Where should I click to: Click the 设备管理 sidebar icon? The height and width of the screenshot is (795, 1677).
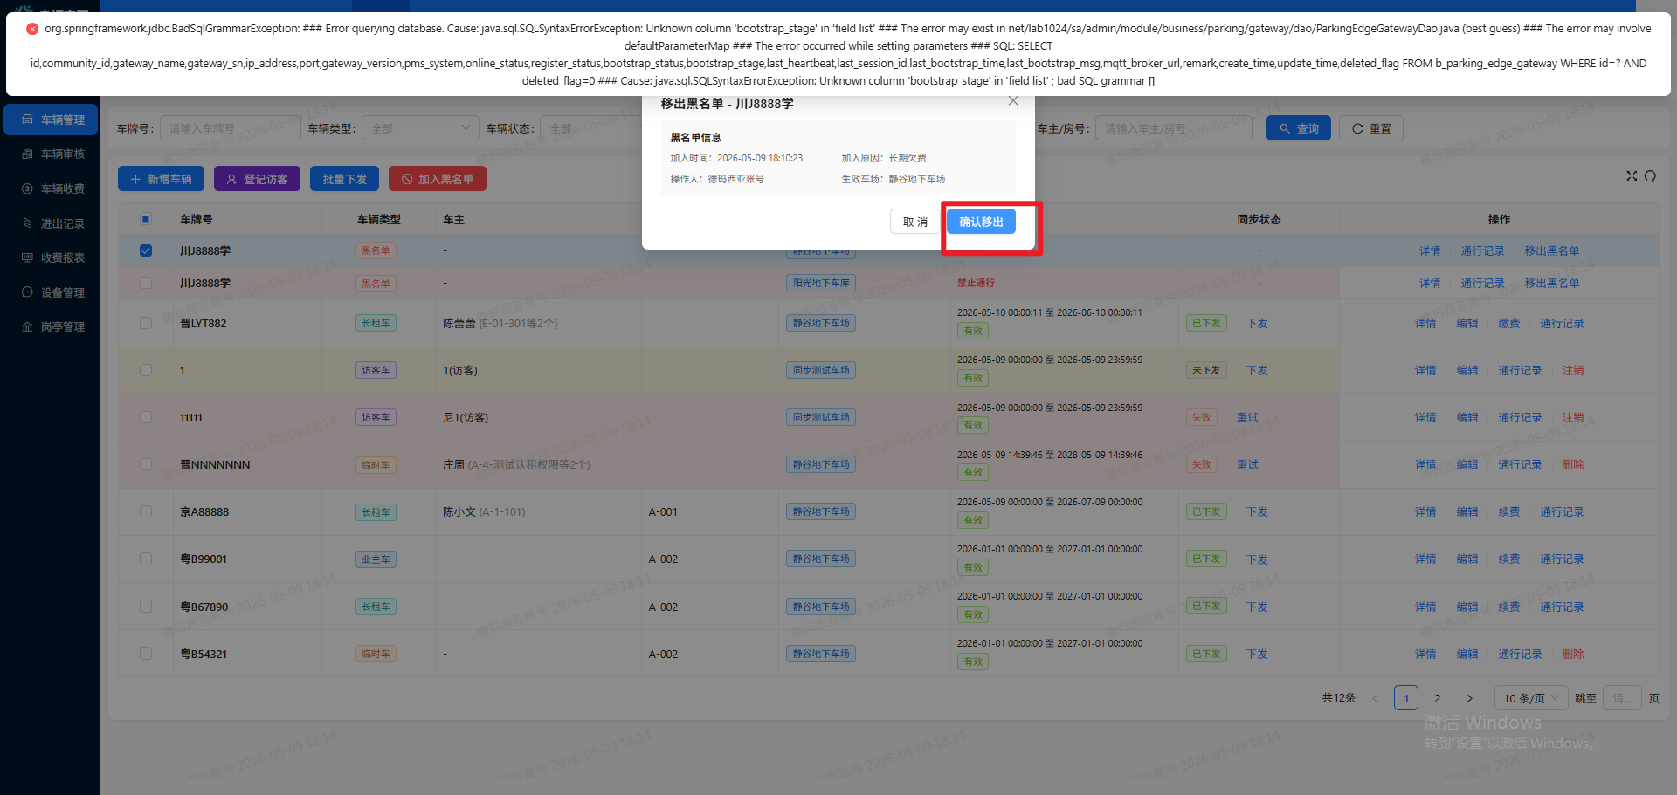click(27, 292)
